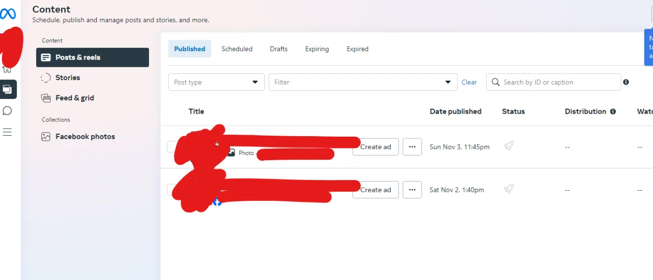653x280 pixels.
Task: Click the Distribution info icon
Action: point(613,111)
